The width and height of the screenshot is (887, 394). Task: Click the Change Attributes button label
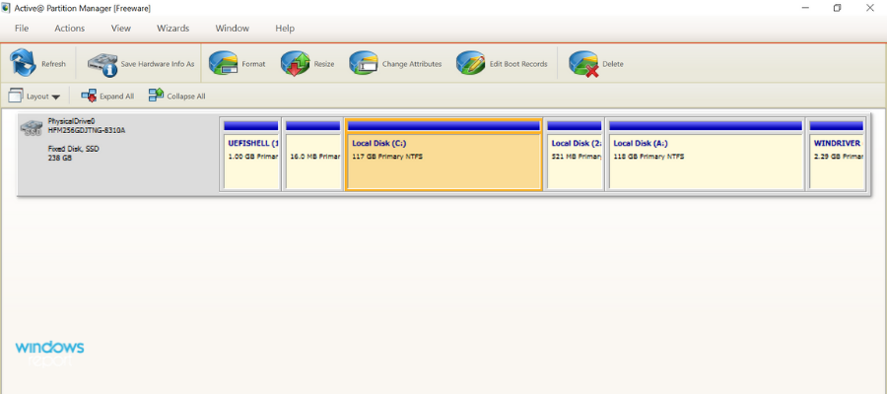click(412, 64)
